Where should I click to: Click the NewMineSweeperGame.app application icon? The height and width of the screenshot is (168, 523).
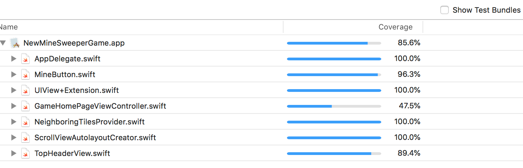(14, 43)
